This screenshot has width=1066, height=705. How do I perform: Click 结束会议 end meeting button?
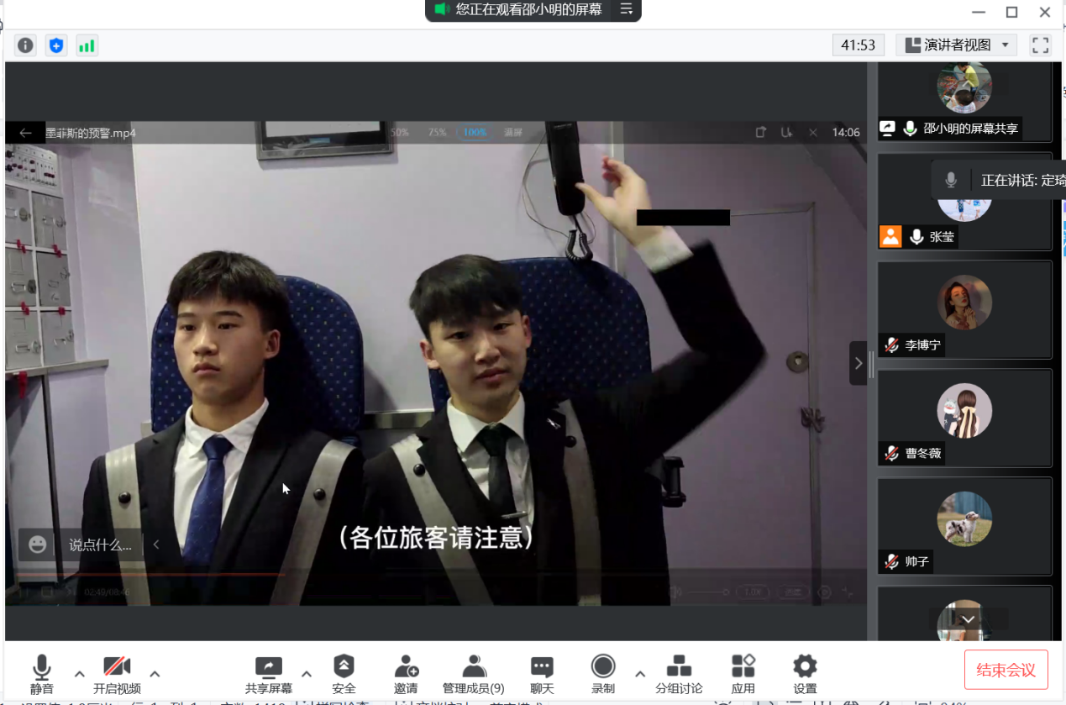1006,670
